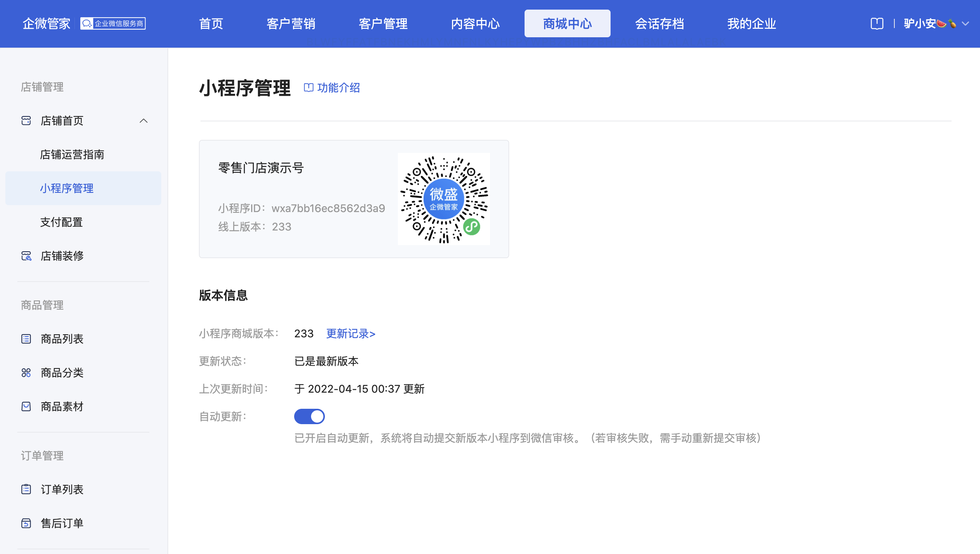Open 订单列表 menu item
This screenshot has height=554, width=980.
click(62, 489)
